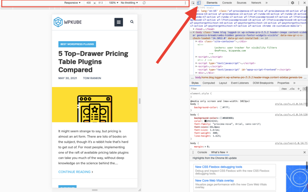Toggle the computed styles sidebar icon
The image size is (308, 192).
click(x=304, y=89)
